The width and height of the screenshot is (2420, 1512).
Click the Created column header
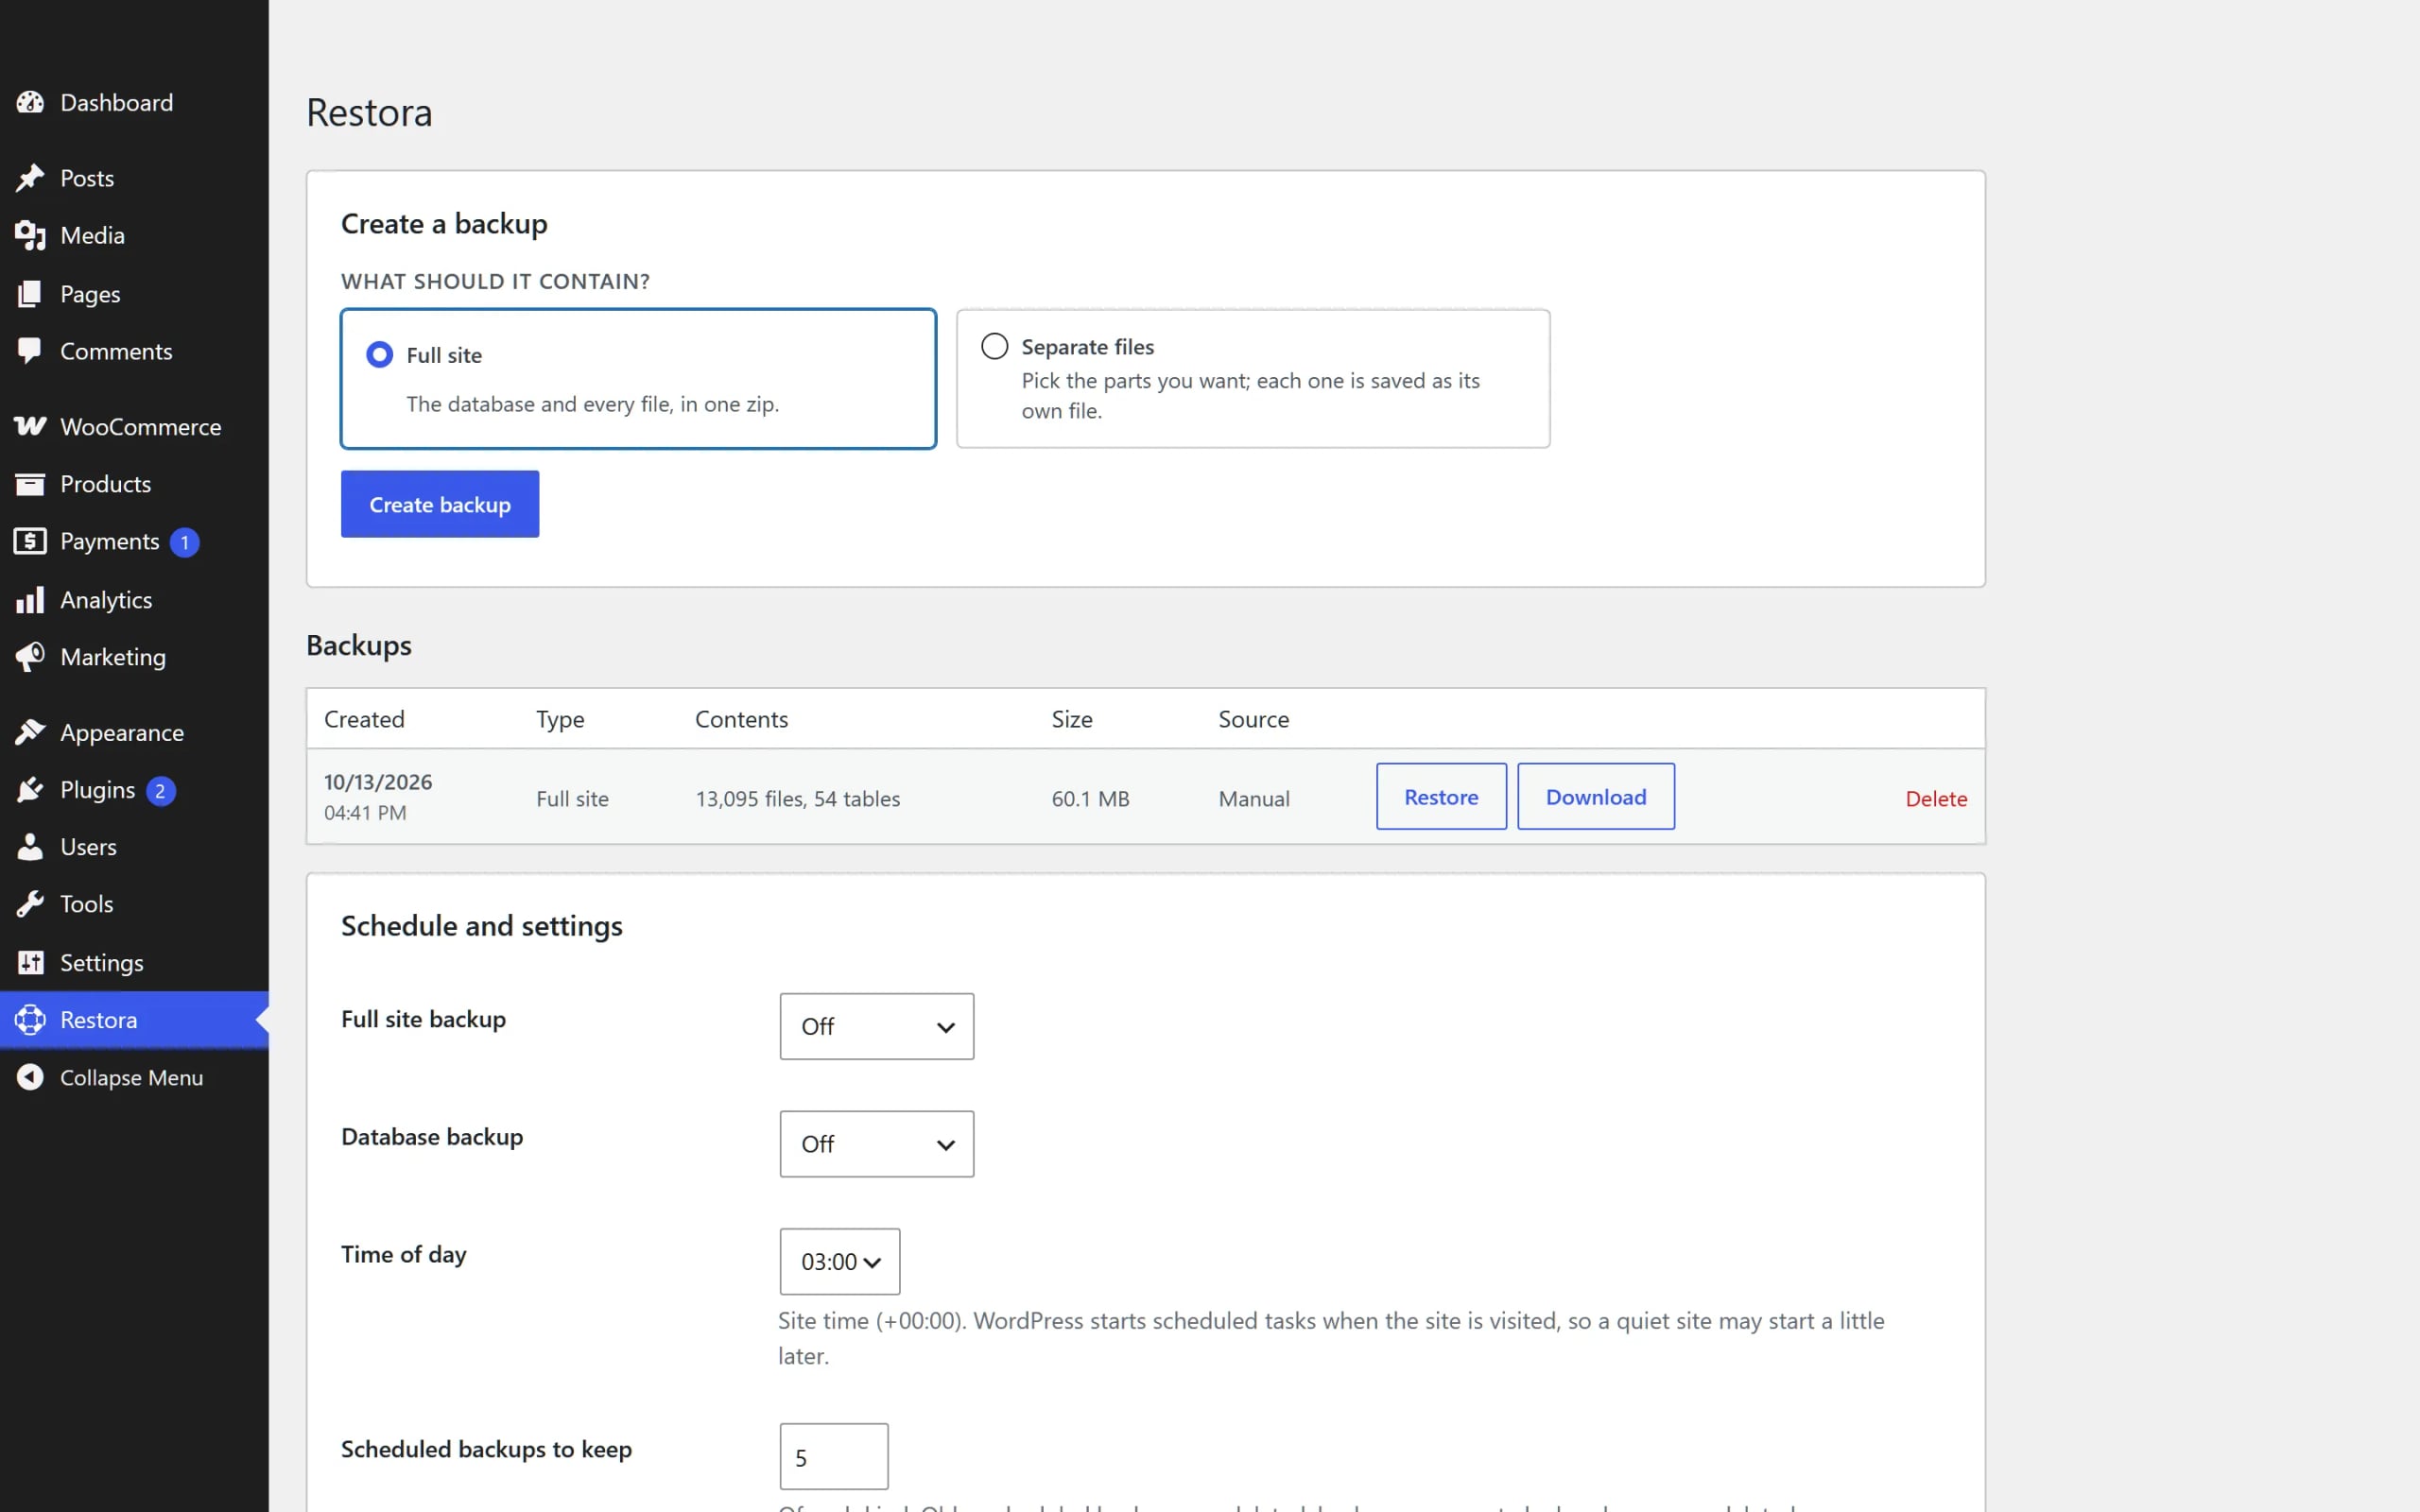coord(364,719)
